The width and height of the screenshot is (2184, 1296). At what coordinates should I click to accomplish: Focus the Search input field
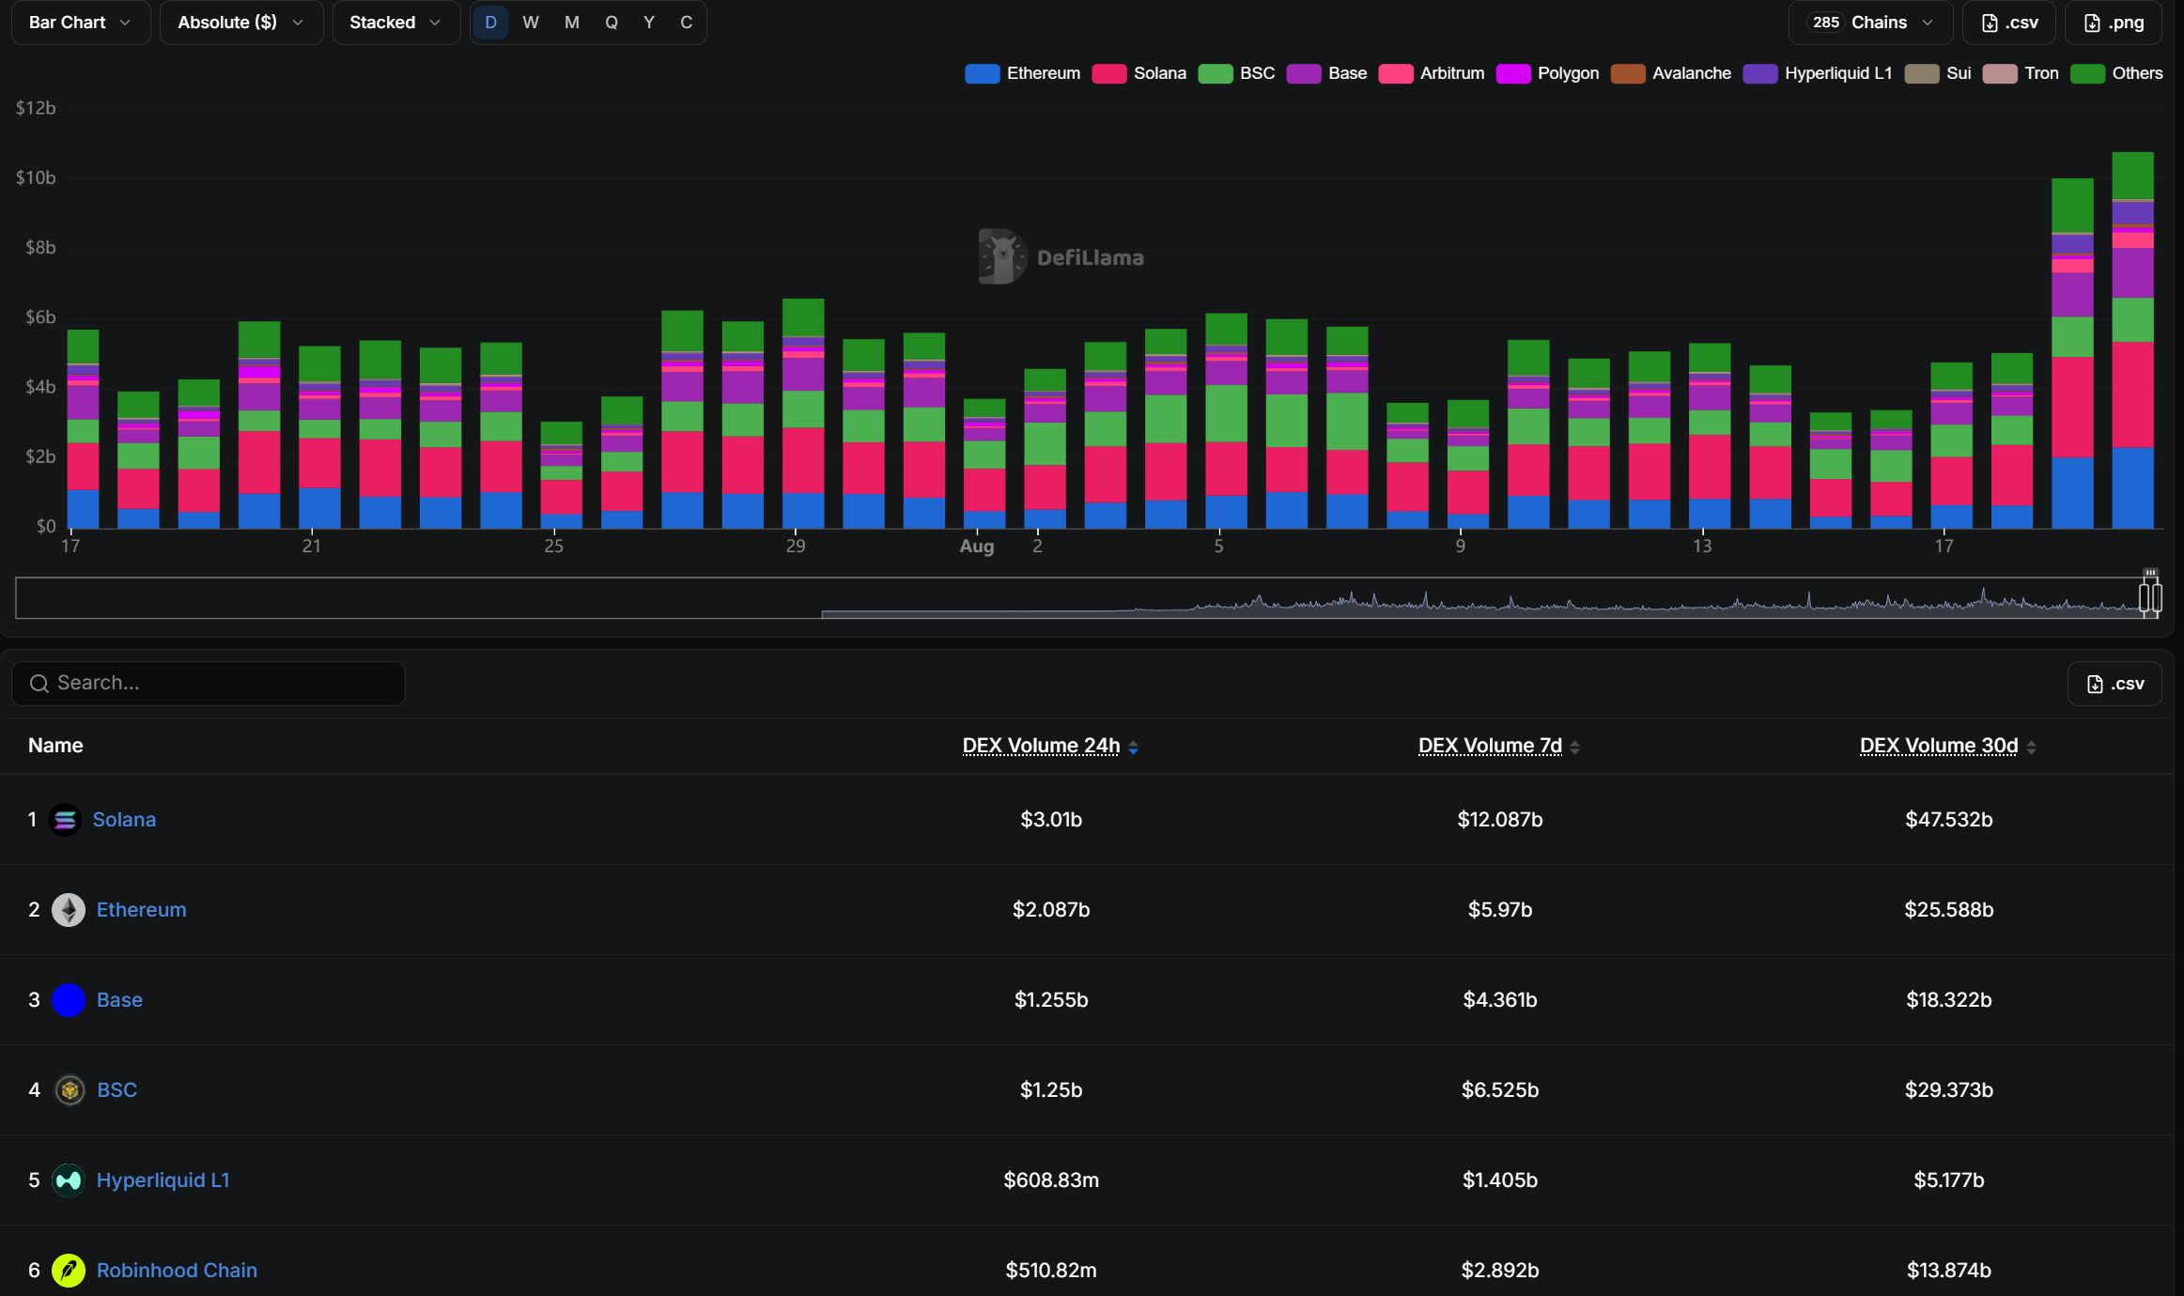209,684
